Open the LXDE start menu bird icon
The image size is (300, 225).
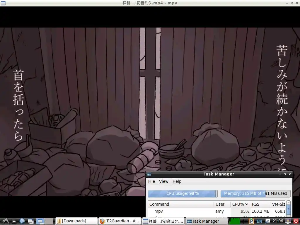tap(5, 221)
